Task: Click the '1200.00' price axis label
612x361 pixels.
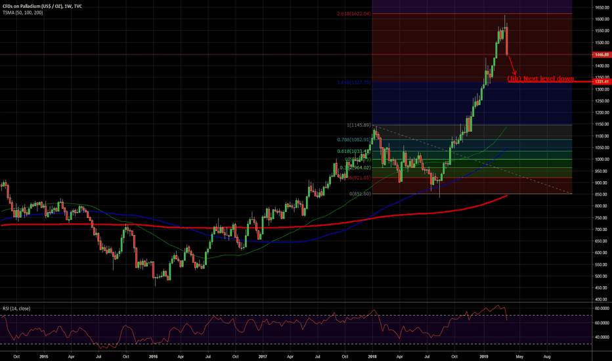Action: [601, 113]
